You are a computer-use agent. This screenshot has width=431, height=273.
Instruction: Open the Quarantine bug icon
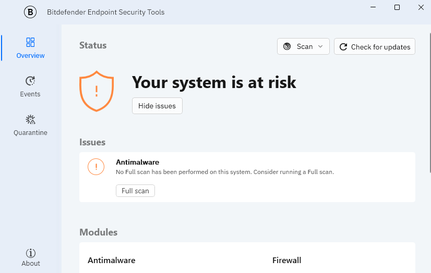30,120
